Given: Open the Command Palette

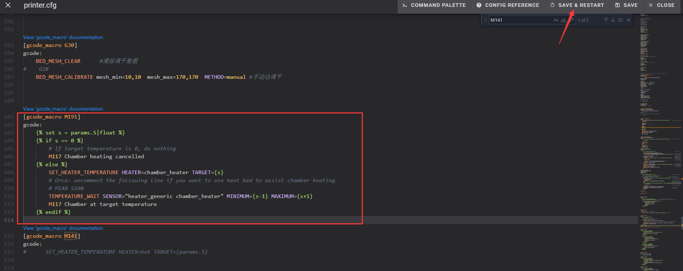Looking at the screenshot, I should 434,5.
